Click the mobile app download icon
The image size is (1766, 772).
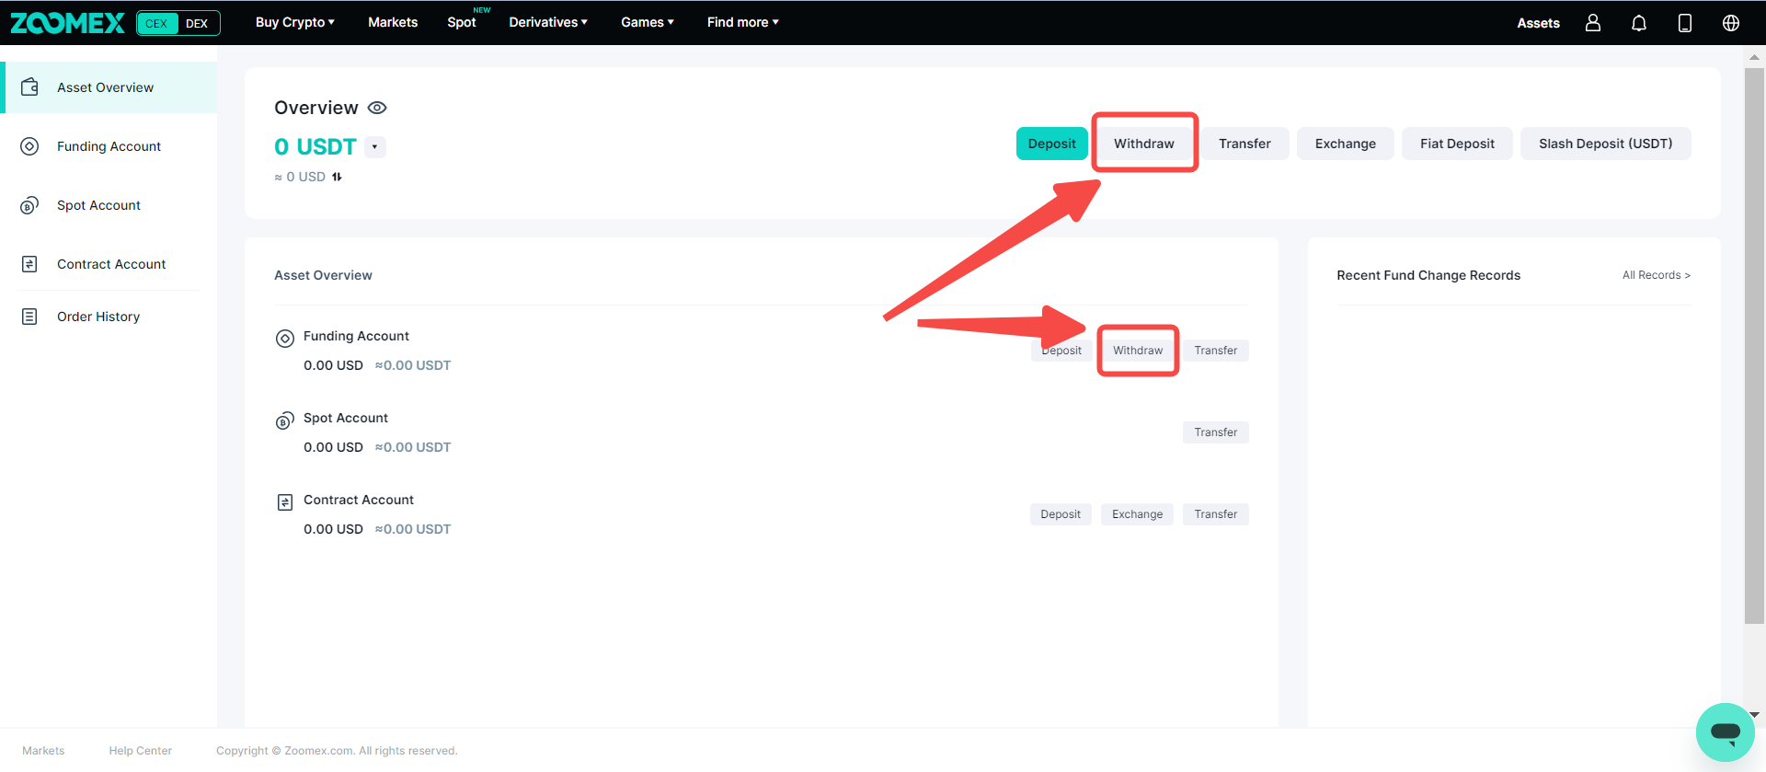pyautogui.click(x=1685, y=23)
